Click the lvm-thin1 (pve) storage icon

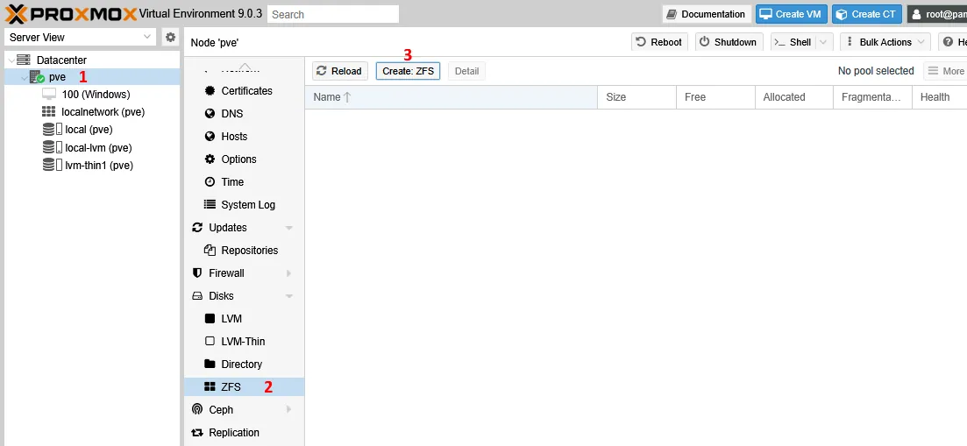[53, 165]
